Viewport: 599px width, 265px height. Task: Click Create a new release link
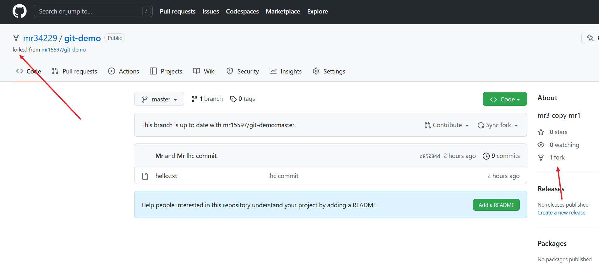click(x=561, y=213)
